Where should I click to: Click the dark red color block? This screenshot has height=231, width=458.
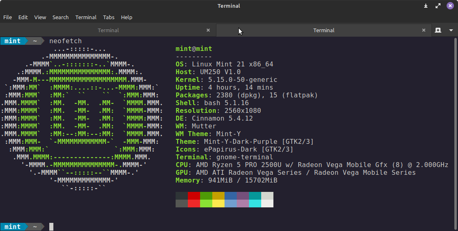click(194, 196)
